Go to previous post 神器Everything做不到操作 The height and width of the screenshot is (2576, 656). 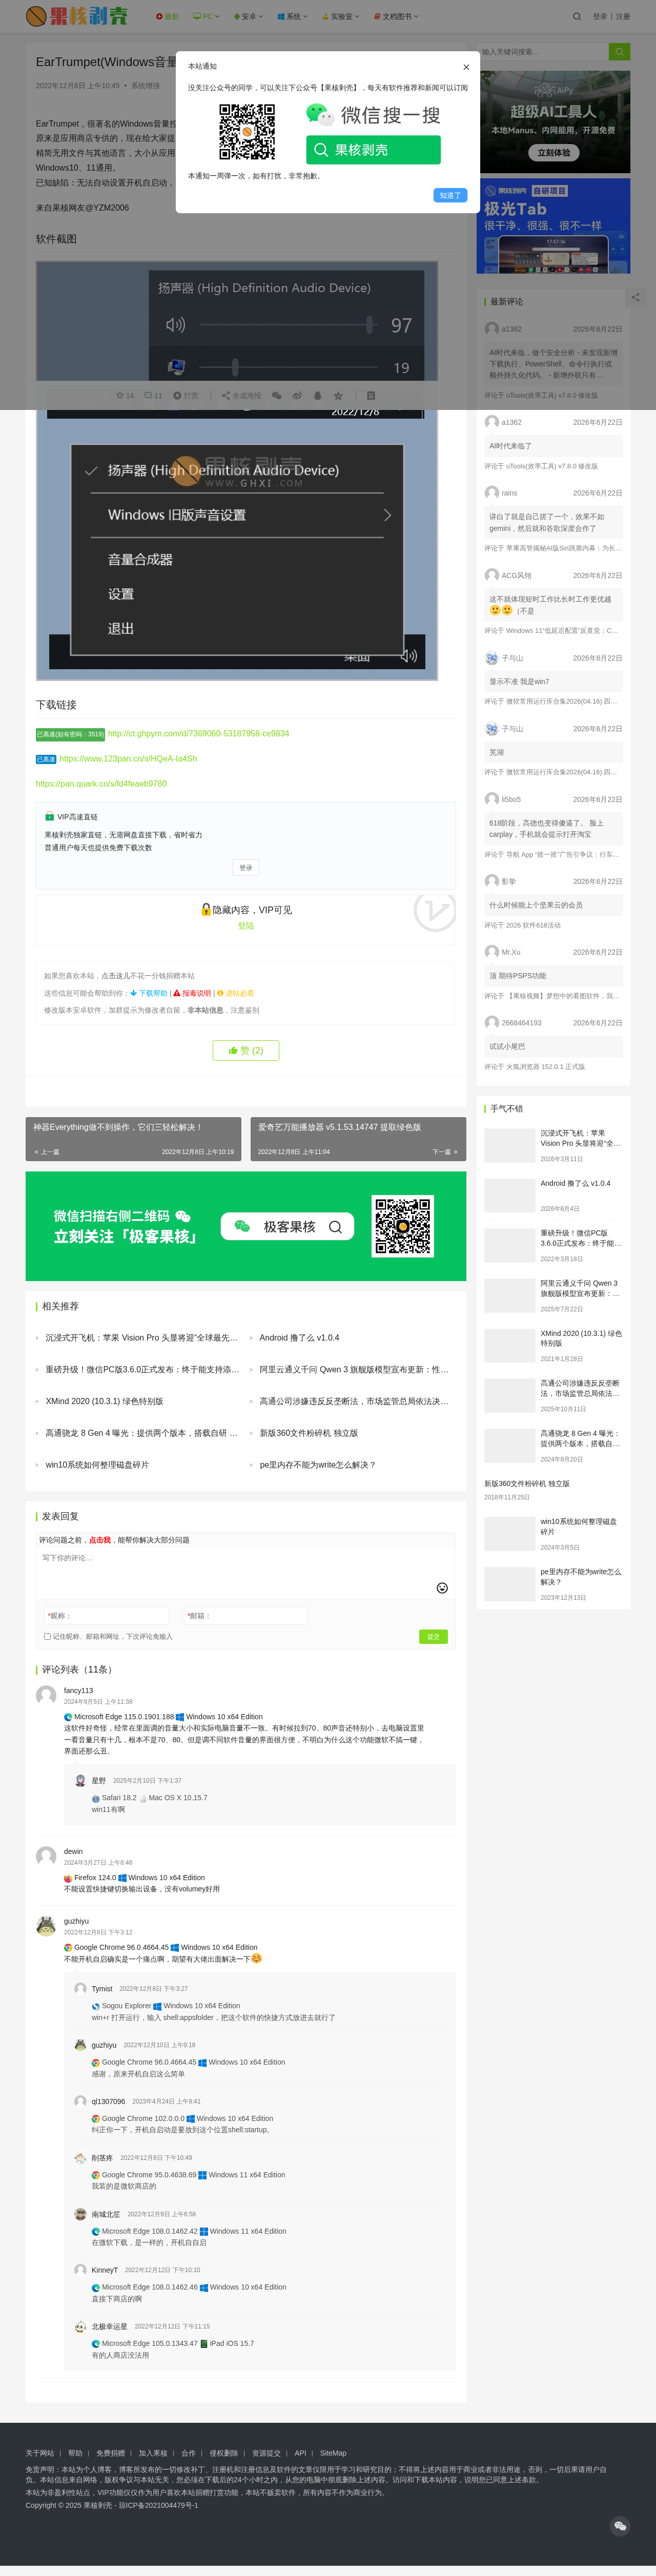coord(133,1139)
